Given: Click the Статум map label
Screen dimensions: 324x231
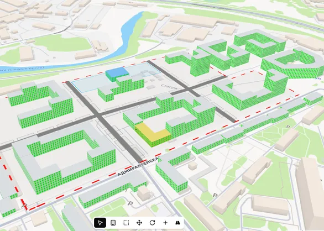Looking at the screenshot, I should click(x=169, y=87).
